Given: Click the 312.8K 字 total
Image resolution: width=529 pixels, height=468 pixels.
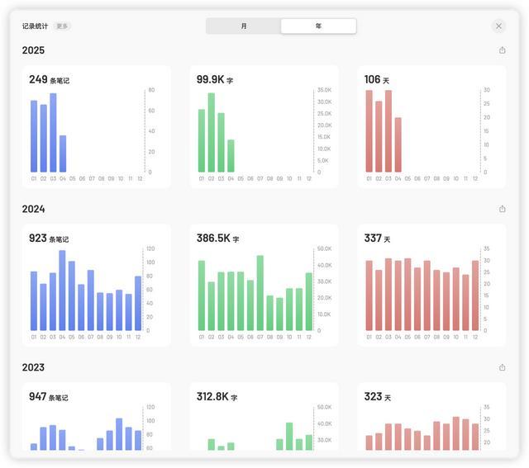Looking at the screenshot, I should (x=217, y=396).
